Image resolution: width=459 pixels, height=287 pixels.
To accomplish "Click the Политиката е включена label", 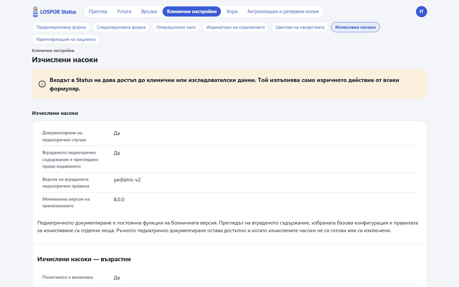I will point(68,277).
